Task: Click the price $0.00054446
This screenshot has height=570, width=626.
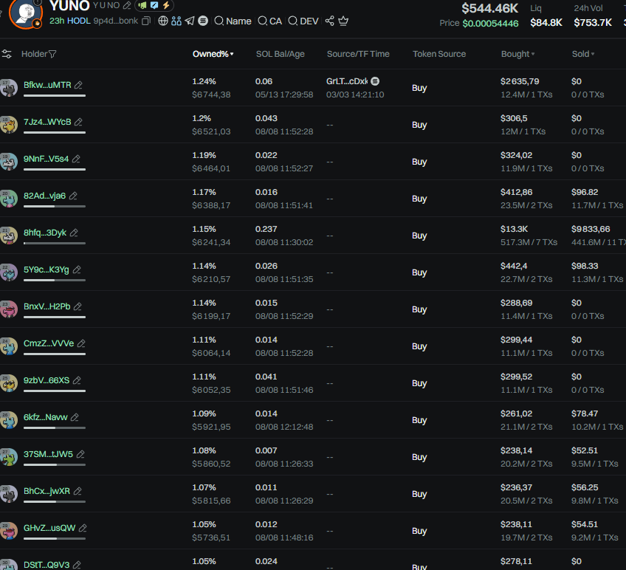Action: 490,23
